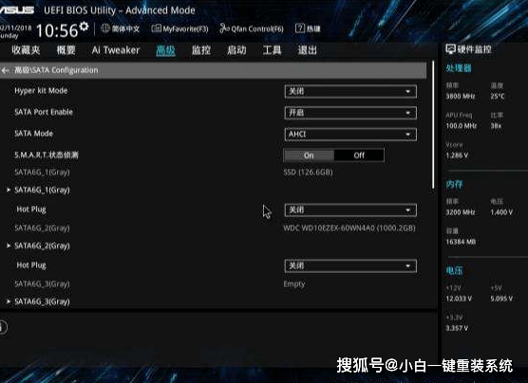The image size is (528, 383).
Task: Click the back arrow in SATA Configuration breadcrumb
Action: tap(6, 70)
